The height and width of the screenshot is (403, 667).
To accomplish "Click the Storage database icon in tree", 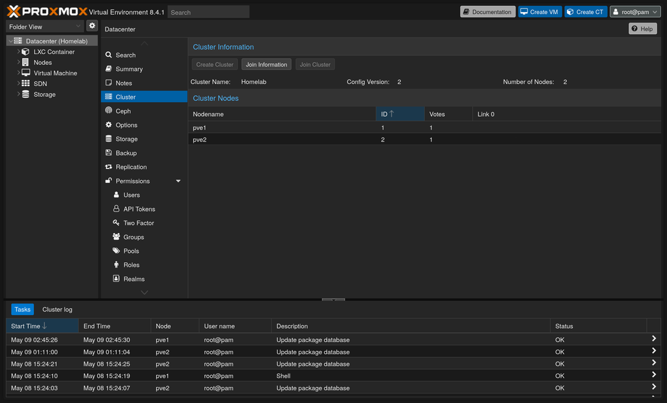I will [x=25, y=94].
